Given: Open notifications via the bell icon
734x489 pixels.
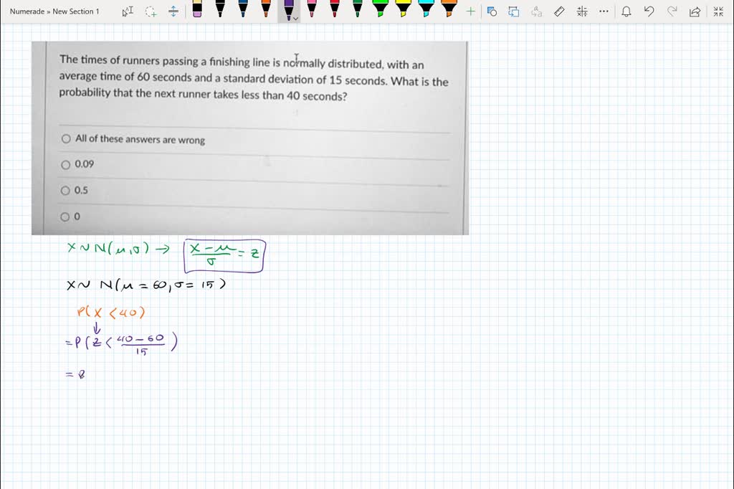Looking at the screenshot, I should [x=626, y=11].
